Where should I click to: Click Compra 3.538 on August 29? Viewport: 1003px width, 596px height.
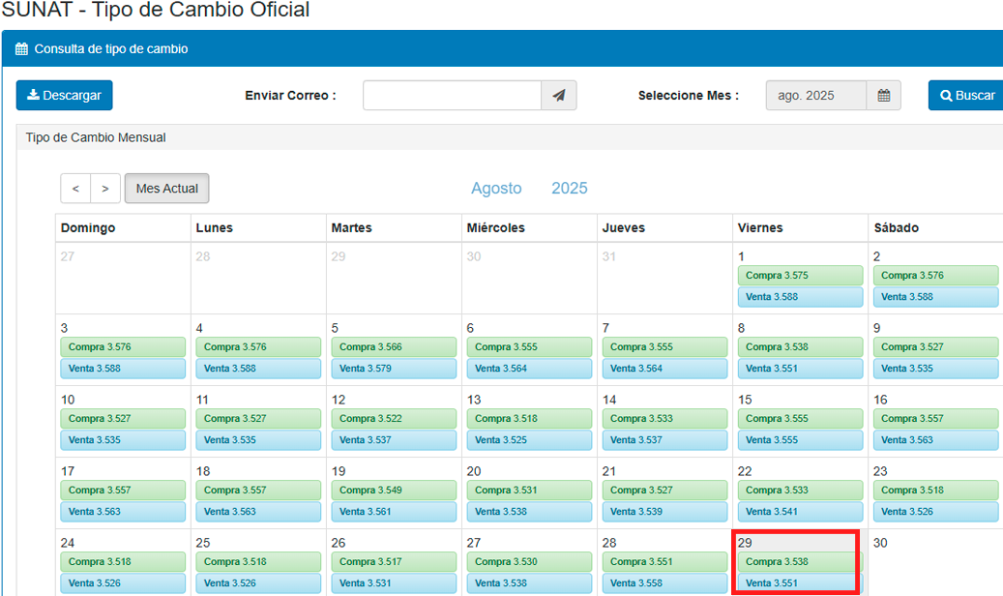800,562
